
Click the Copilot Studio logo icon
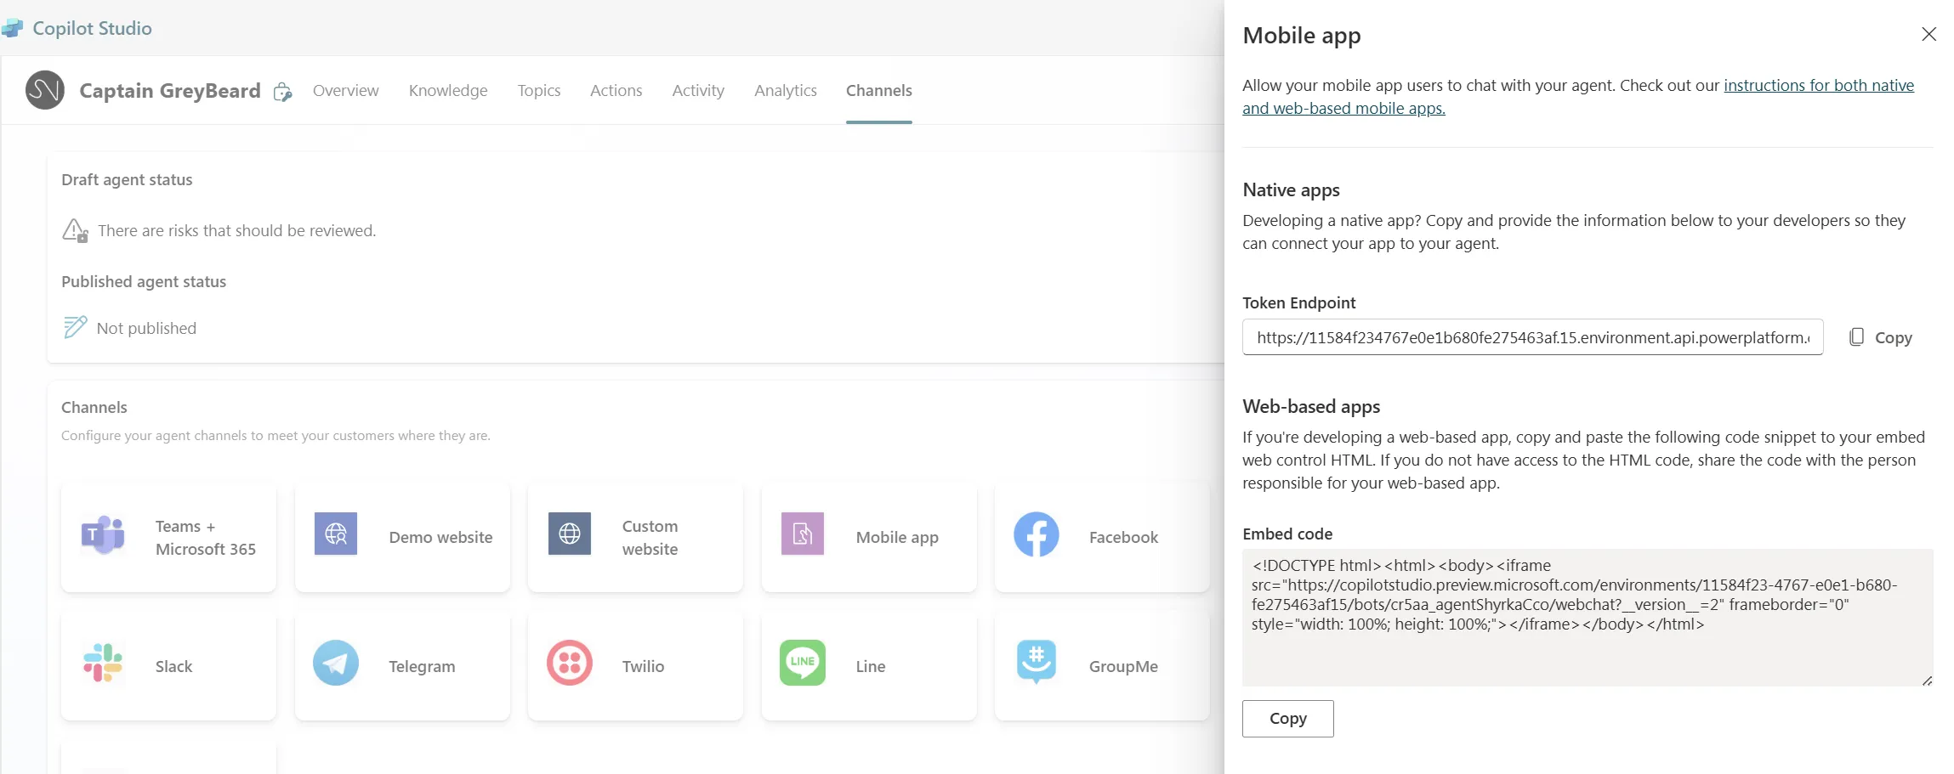tap(12, 28)
